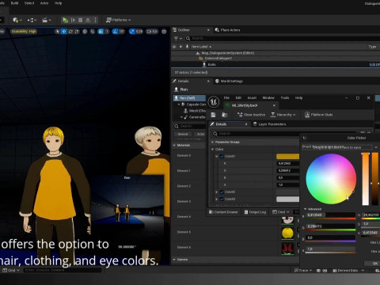
Task: Click the viewport layout grid icon
Action: pyautogui.click(x=164, y=32)
